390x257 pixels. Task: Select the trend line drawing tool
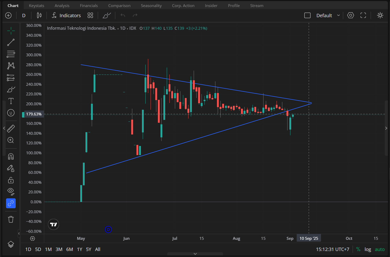[11, 42]
